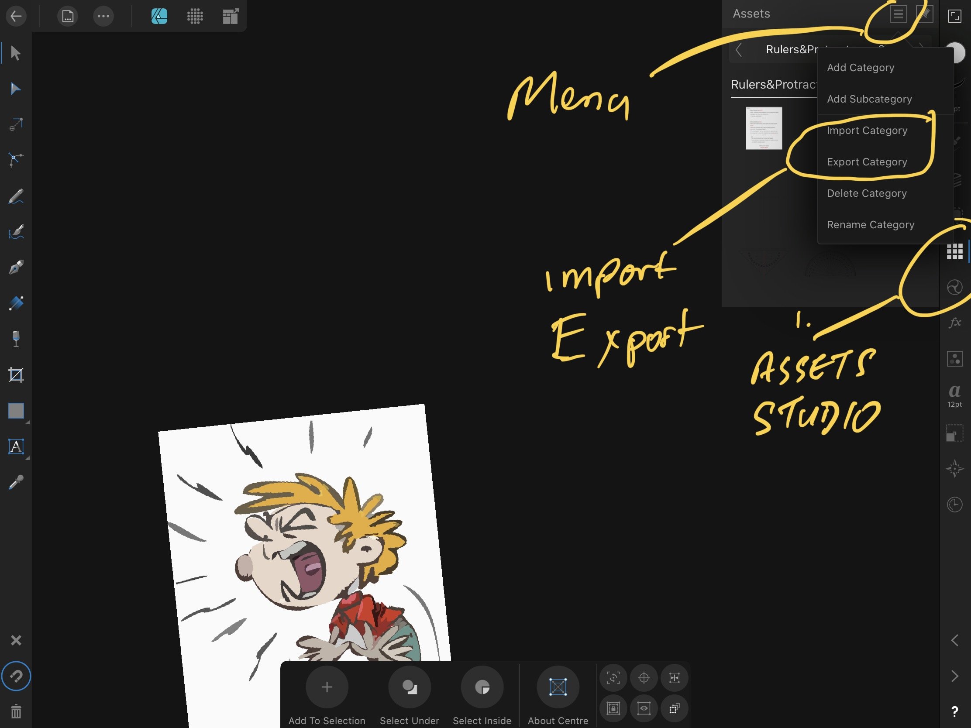Select the Fill tool
This screenshot has width=971, height=728.
tap(16, 303)
